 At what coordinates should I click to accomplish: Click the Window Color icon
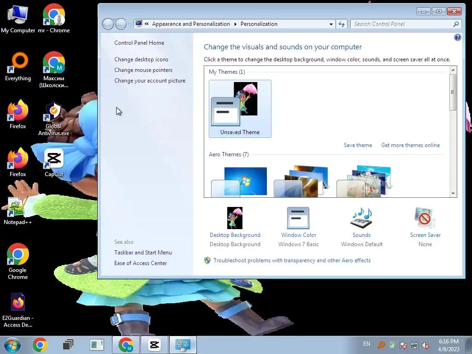click(x=298, y=218)
